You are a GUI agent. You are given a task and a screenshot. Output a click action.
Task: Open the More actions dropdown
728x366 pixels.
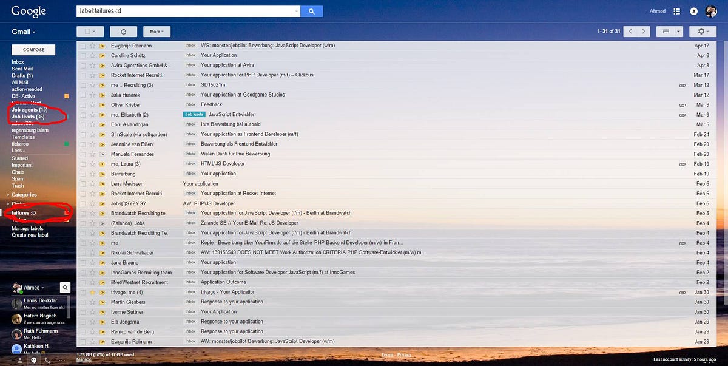click(x=157, y=31)
